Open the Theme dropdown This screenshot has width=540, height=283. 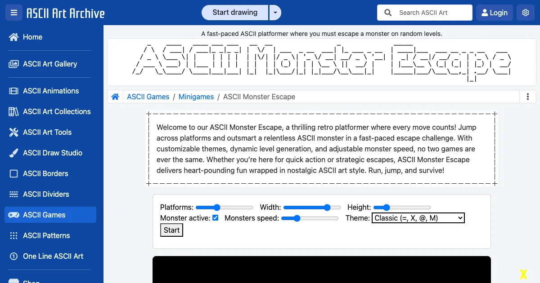[x=418, y=218]
